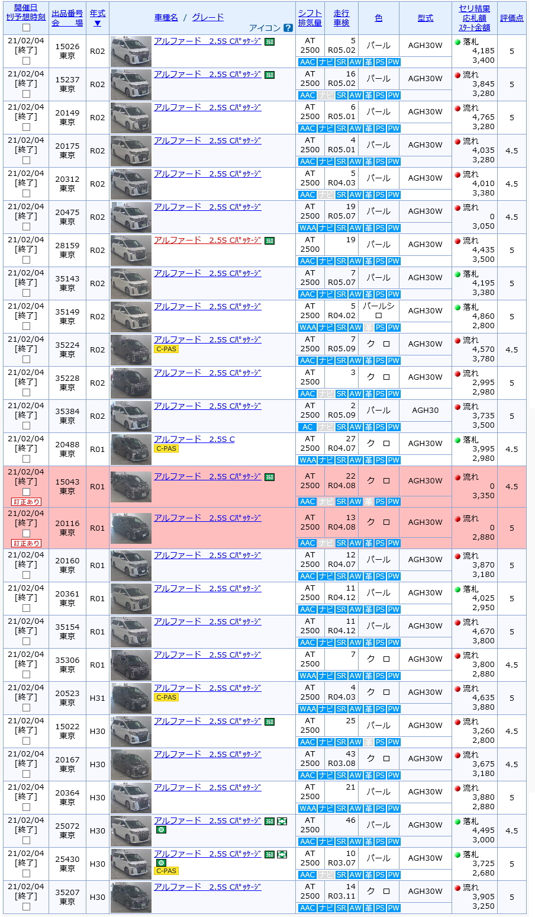This screenshot has height=917, width=535.
Task: Click the AC equipment badge for lot 35384
Action: pos(308,427)
